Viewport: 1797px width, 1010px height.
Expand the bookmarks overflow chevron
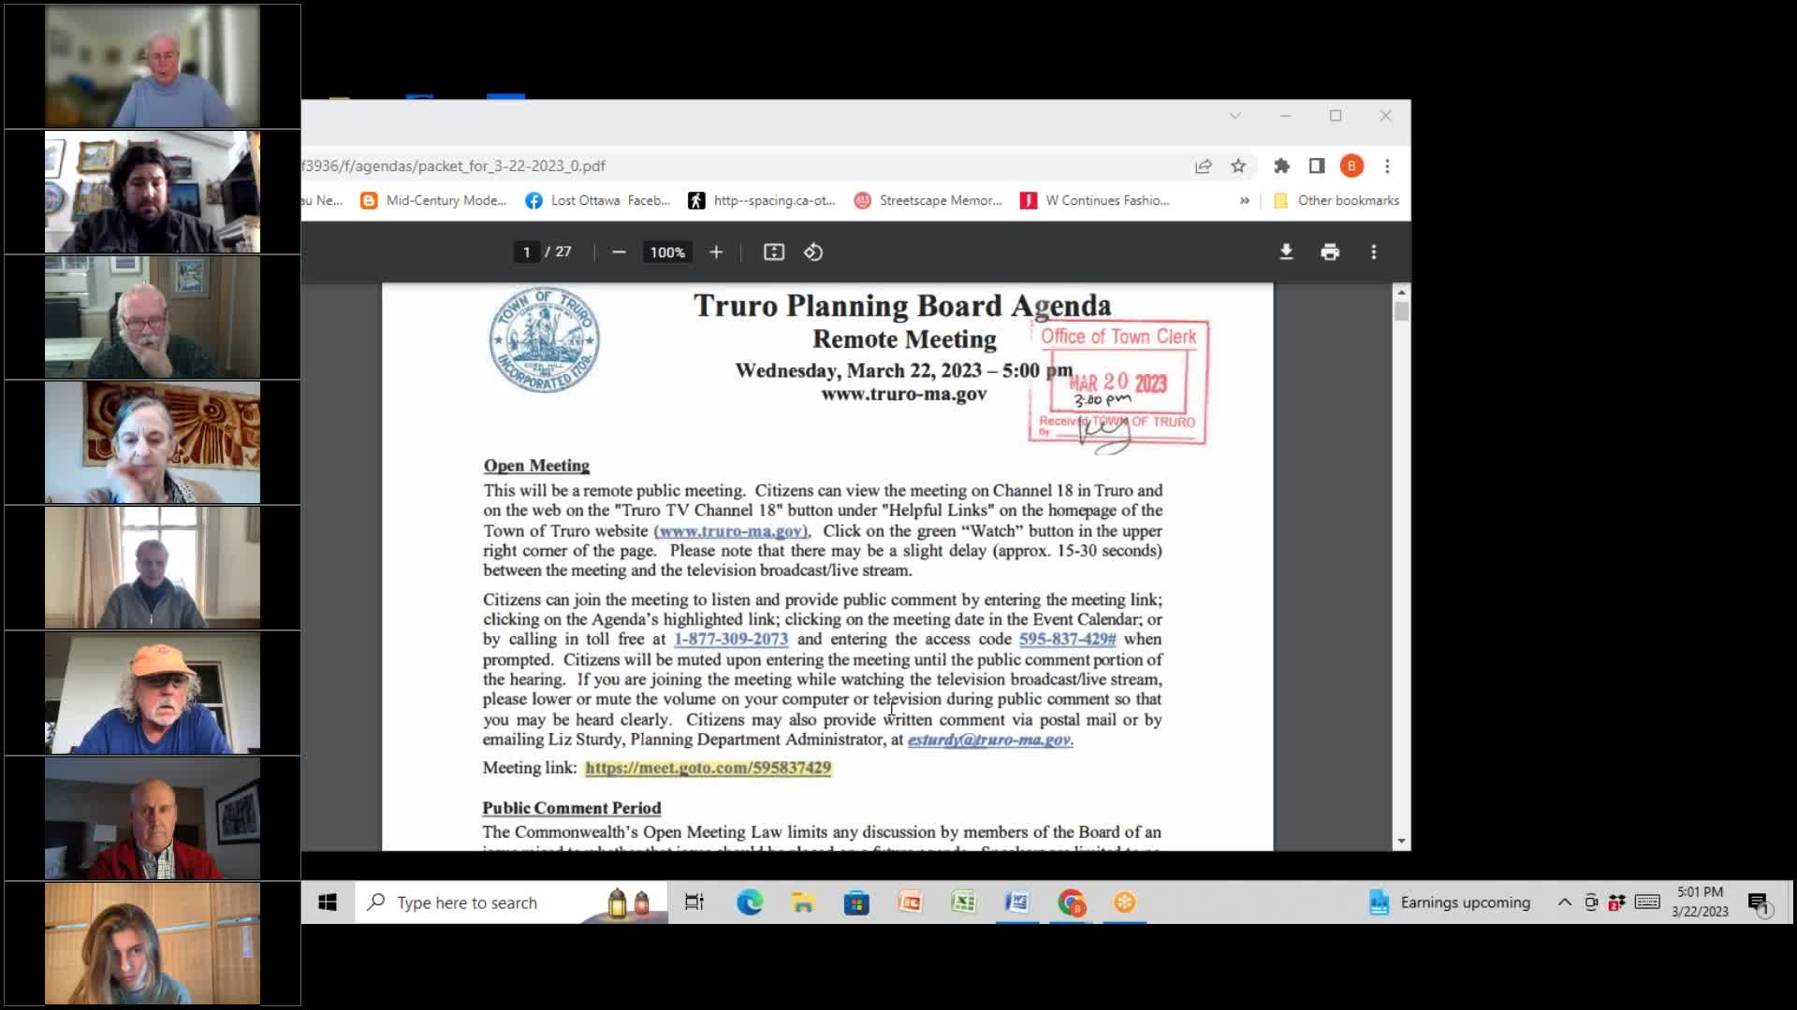1245,200
